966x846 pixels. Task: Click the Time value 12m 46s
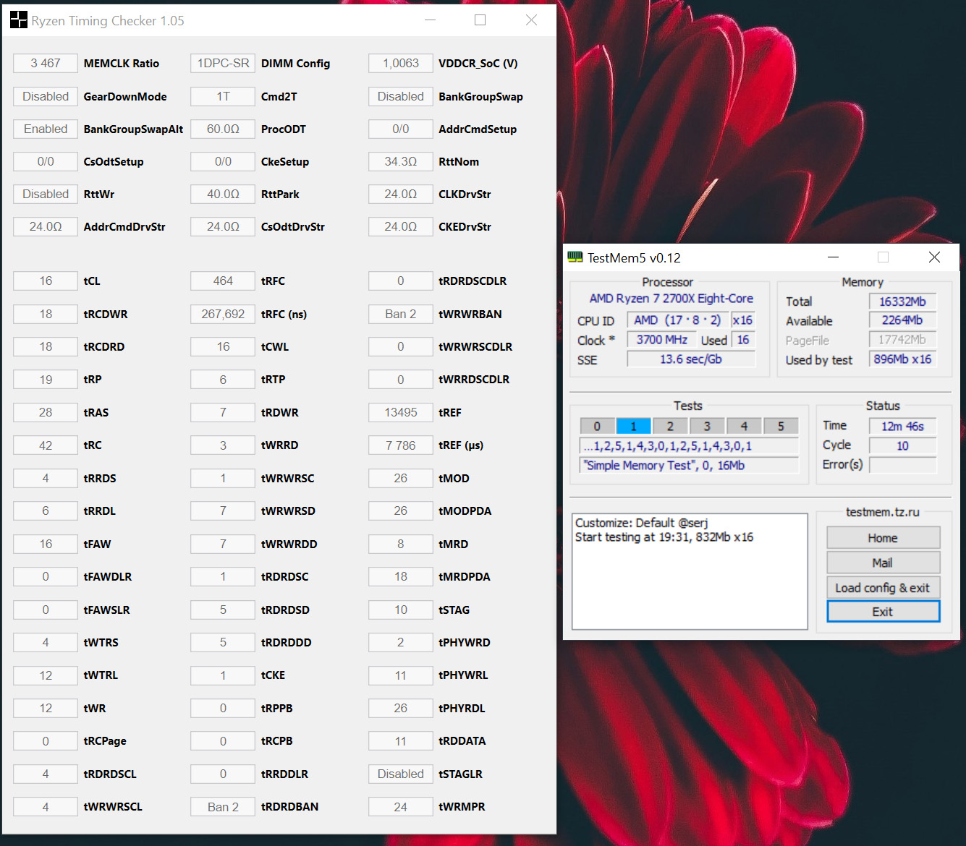(902, 427)
